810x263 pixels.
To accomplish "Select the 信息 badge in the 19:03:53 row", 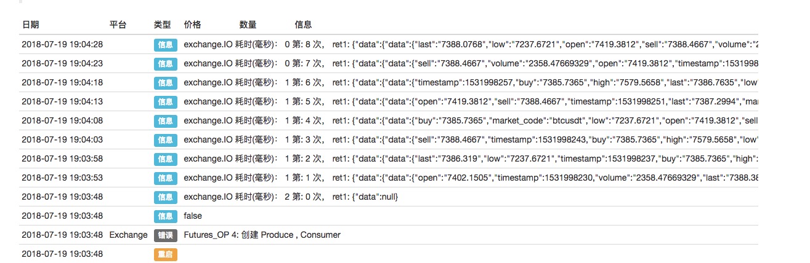I will (165, 178).
